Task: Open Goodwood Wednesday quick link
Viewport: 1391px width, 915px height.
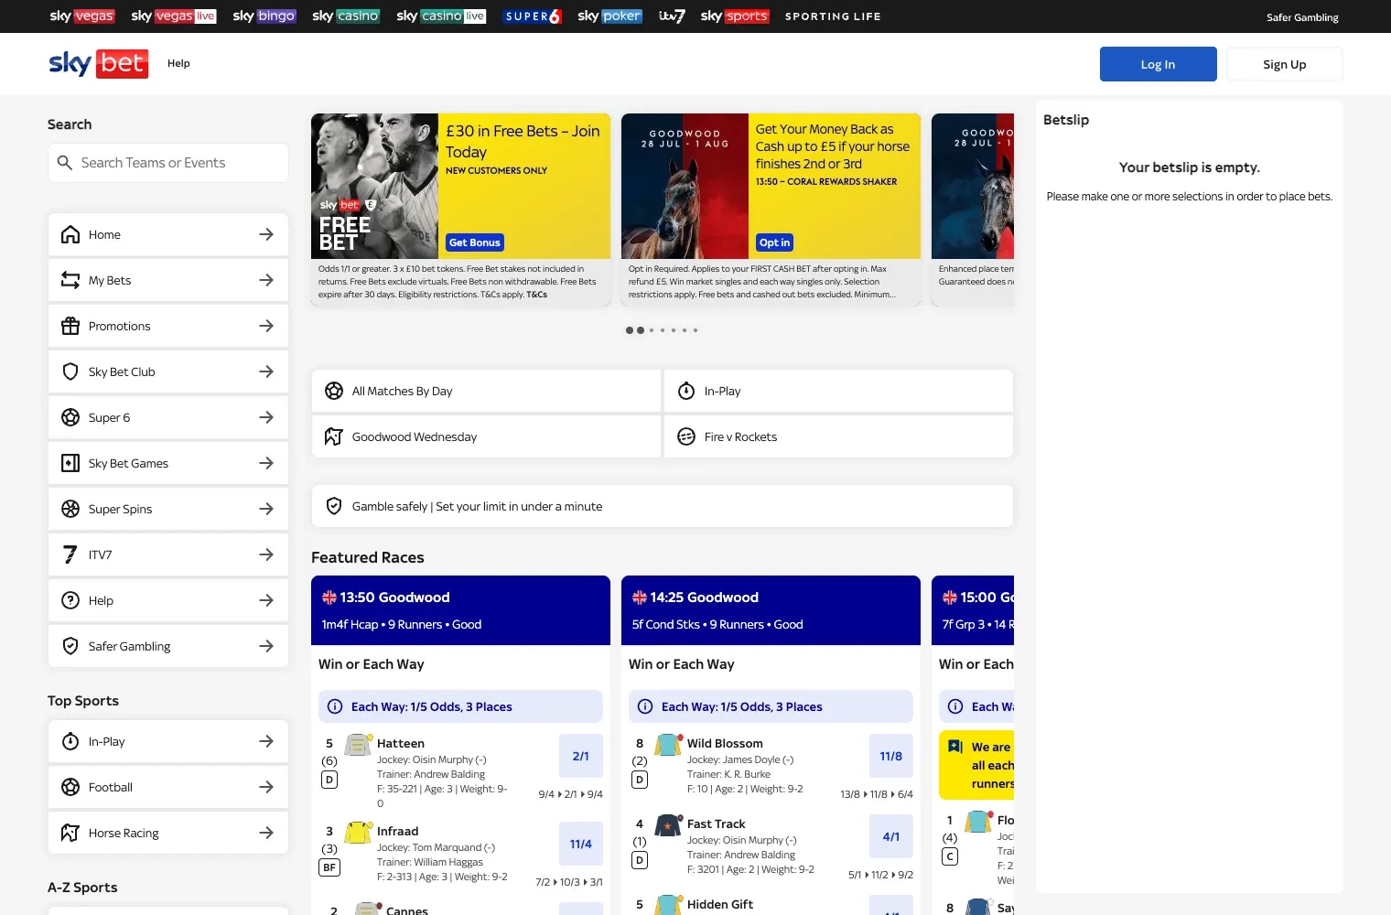Action: click(x=486, y=436)
